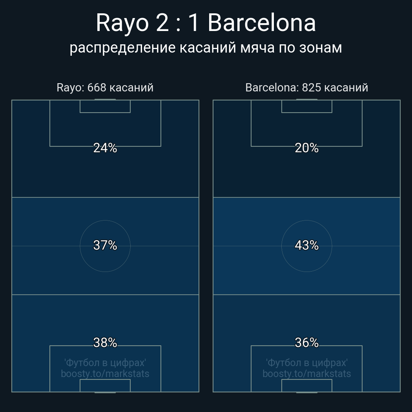Click the top-left corner of Rayo's pitch
The height and width of the screenshot is (412, 412).
13,101
